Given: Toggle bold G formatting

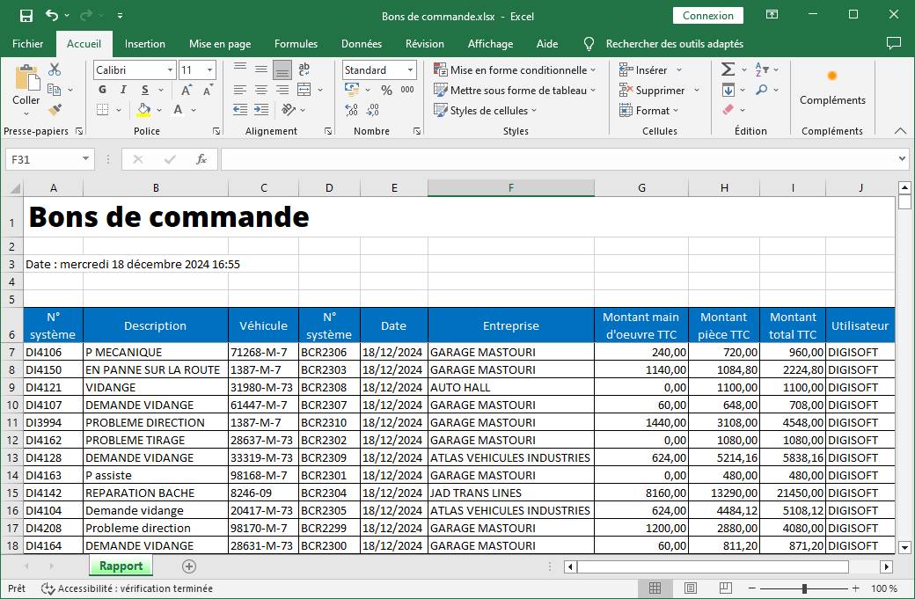Looking at the screenshot, I should pos(103,90).
